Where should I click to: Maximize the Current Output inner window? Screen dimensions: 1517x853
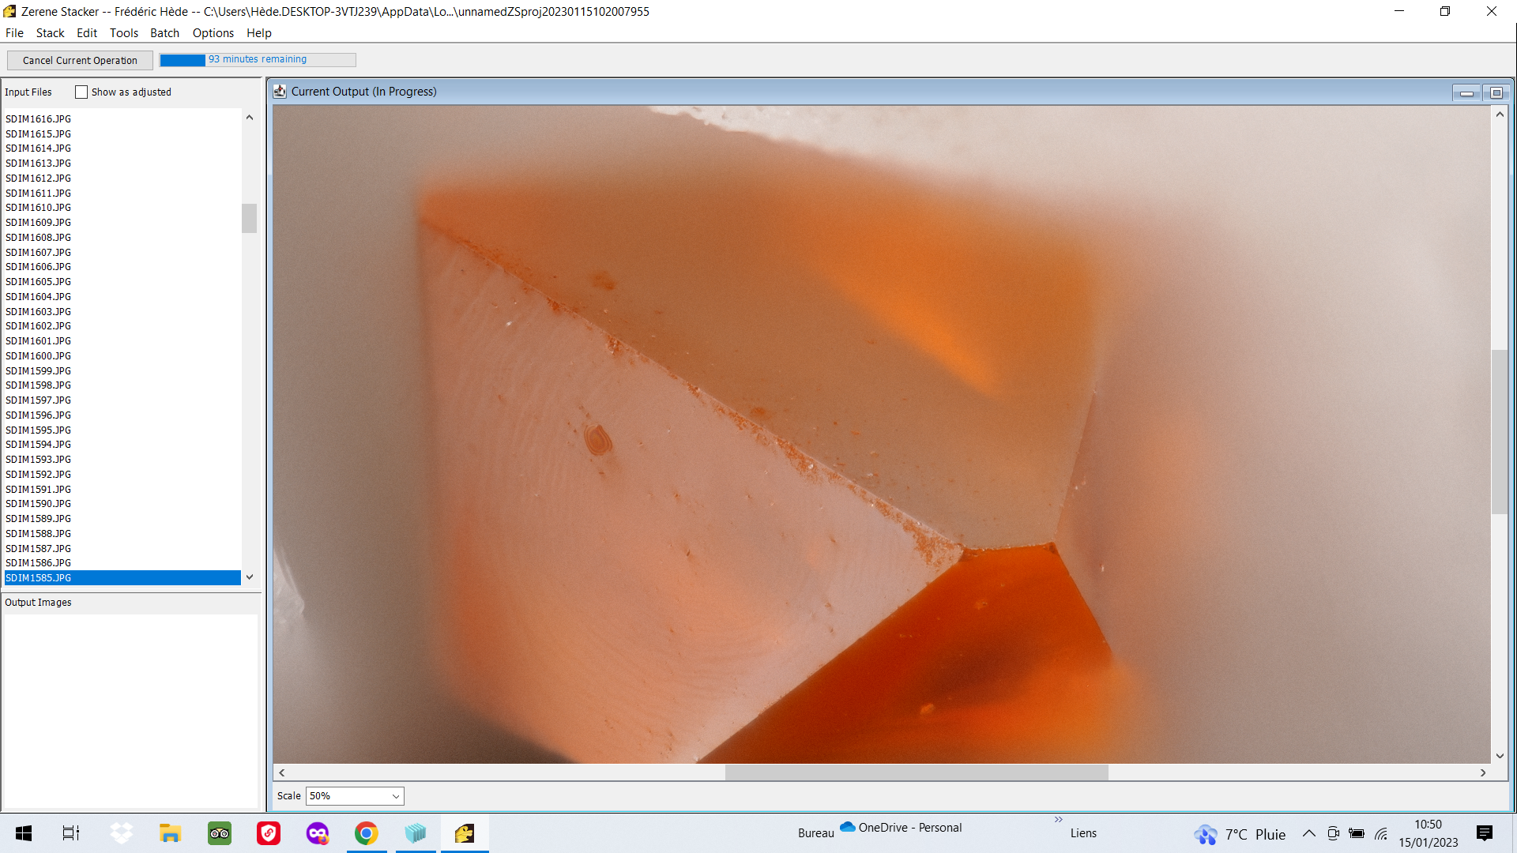point(1496,93)
